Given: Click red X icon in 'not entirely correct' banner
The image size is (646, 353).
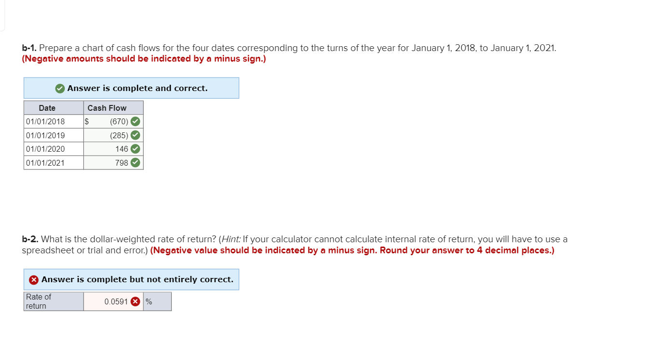Looking at the screenshot, I should (34, 279).
